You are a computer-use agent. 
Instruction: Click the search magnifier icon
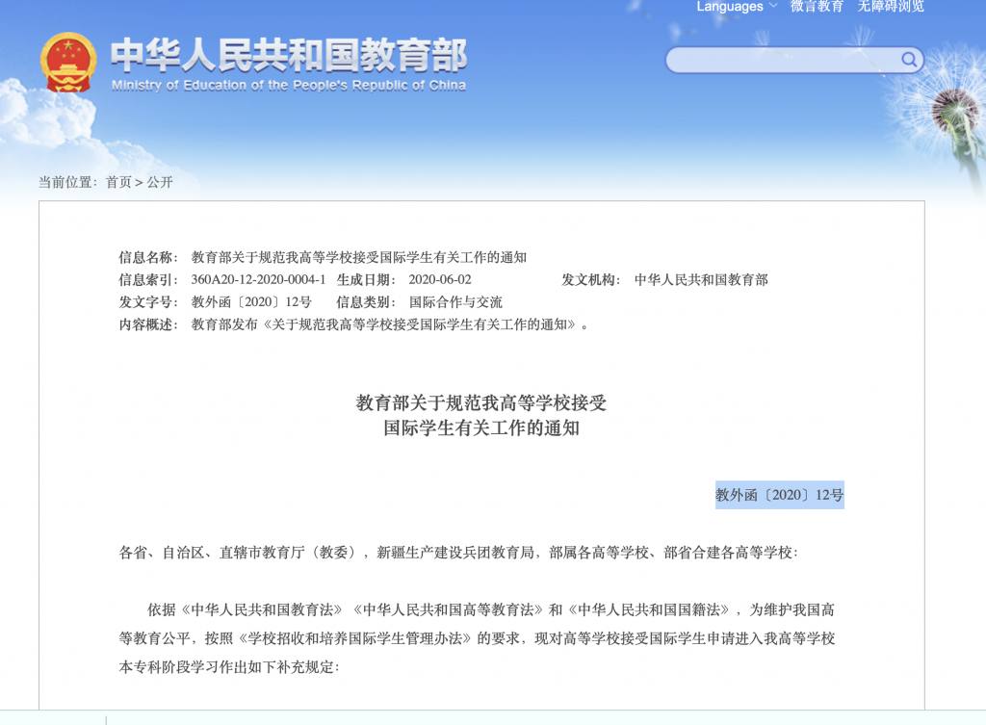click(x=909, y=60)
